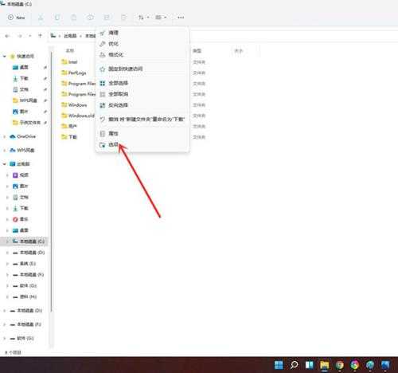The image size is (398, 373).
Task: Click the Delete icon in the toolbar
Action: 123,18
